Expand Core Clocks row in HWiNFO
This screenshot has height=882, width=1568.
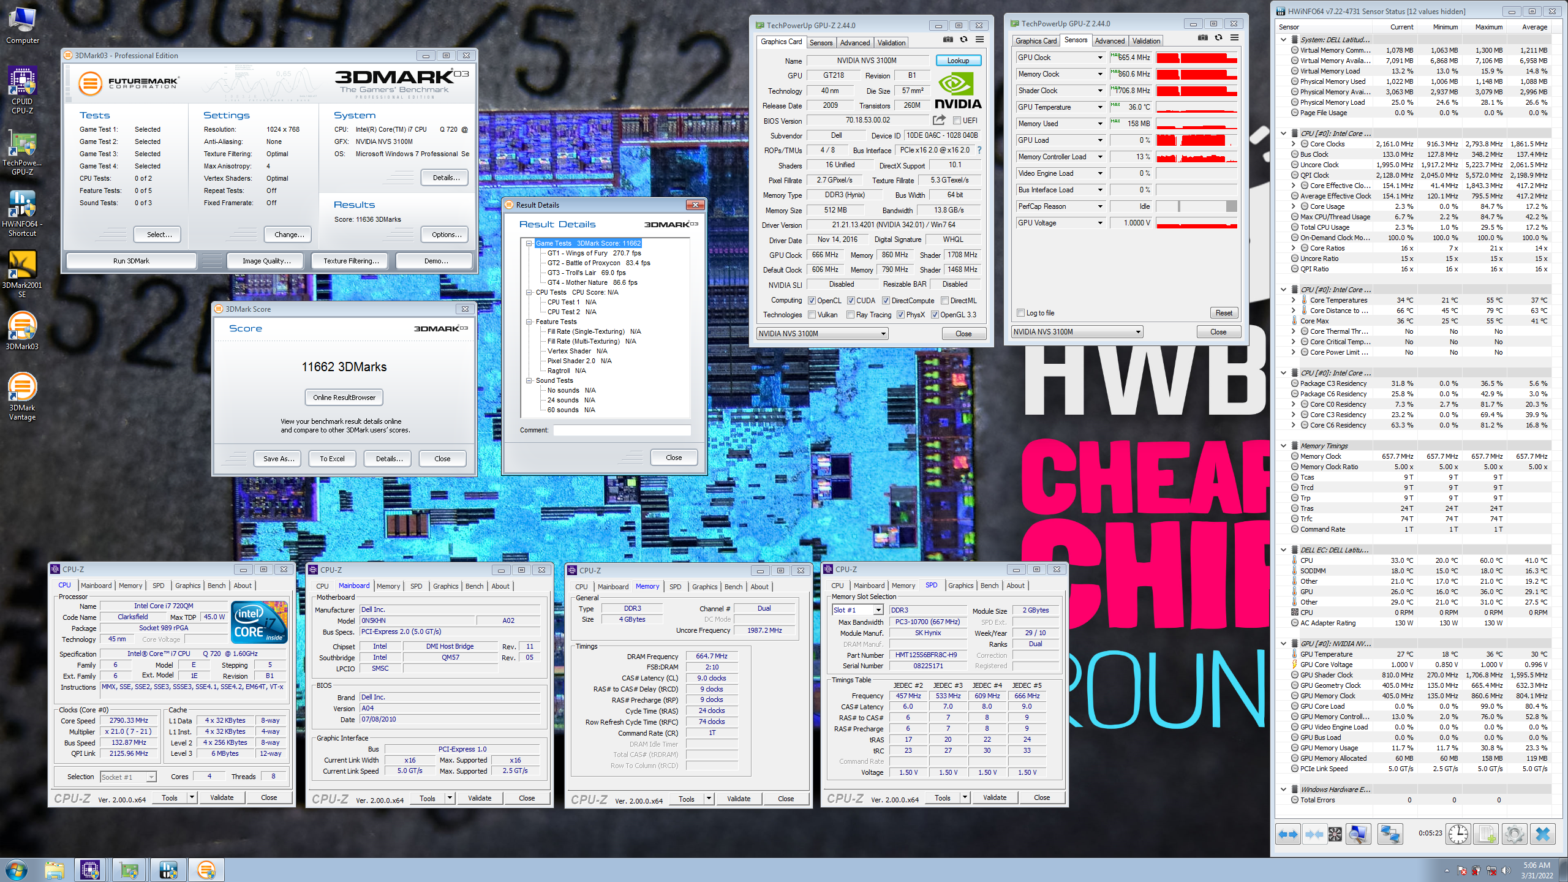(1293, 144)
